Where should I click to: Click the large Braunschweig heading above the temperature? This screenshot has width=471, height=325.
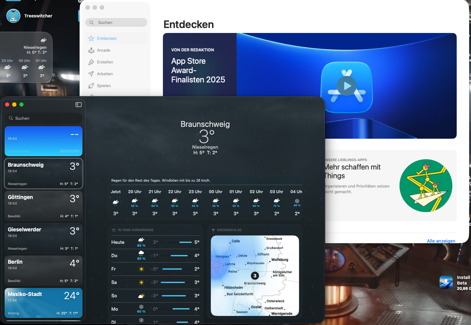205,124
